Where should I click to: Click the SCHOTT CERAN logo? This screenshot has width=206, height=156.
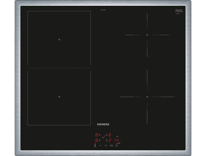tap(179, 11)
